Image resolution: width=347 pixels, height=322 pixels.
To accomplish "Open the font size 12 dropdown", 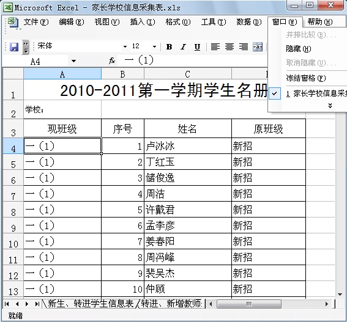I will click(154, 46).
